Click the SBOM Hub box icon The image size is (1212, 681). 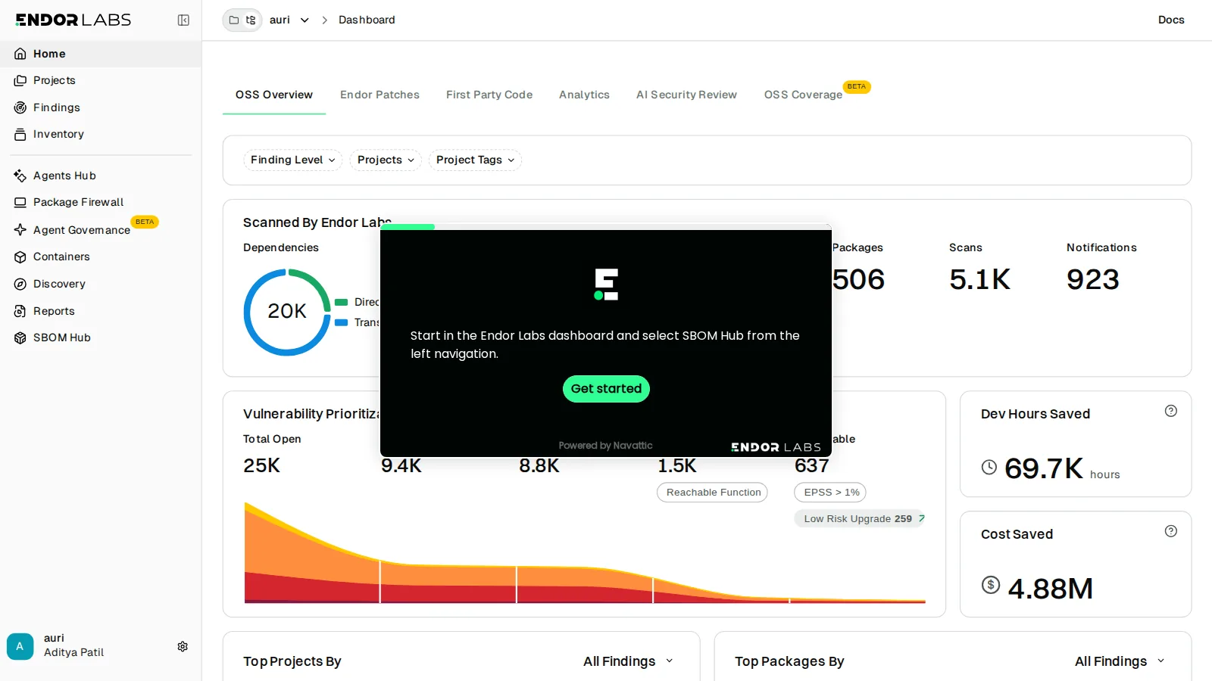pyautogui.click(x=20, y=337)
